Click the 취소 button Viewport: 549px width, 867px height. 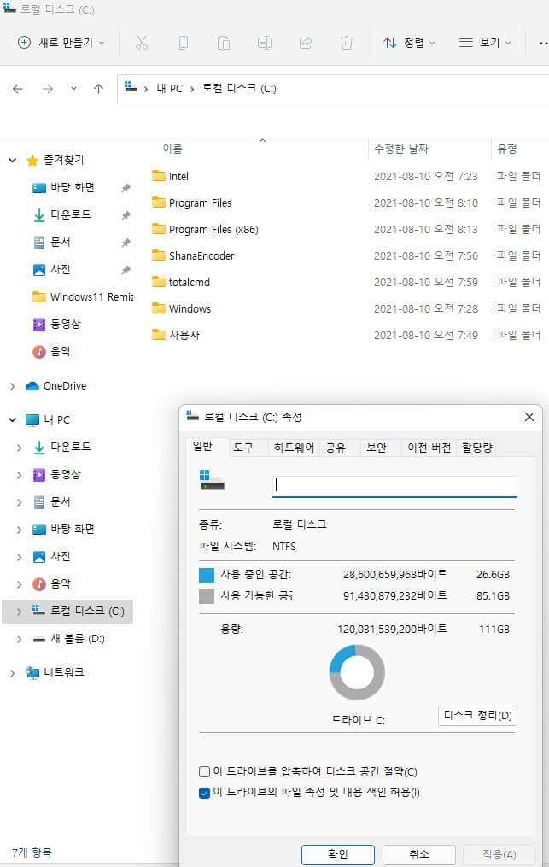[419, 854]
